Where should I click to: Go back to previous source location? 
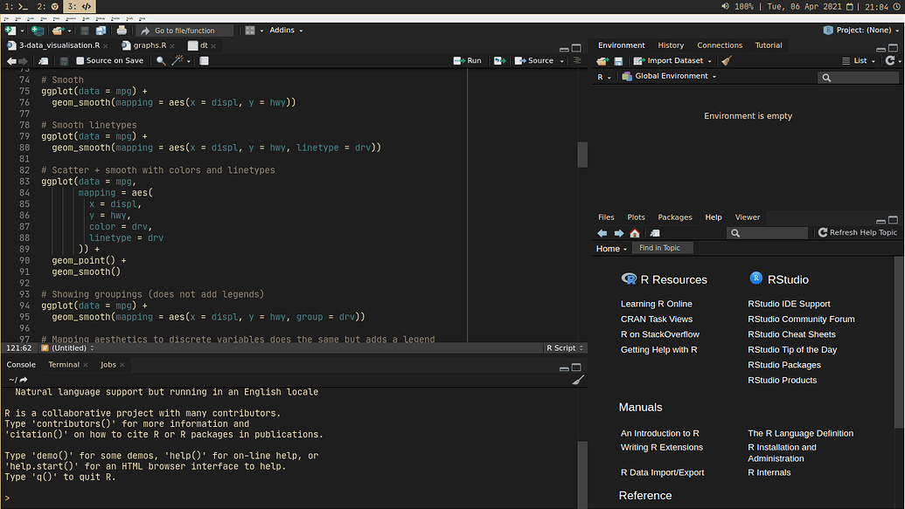point(11,61)
